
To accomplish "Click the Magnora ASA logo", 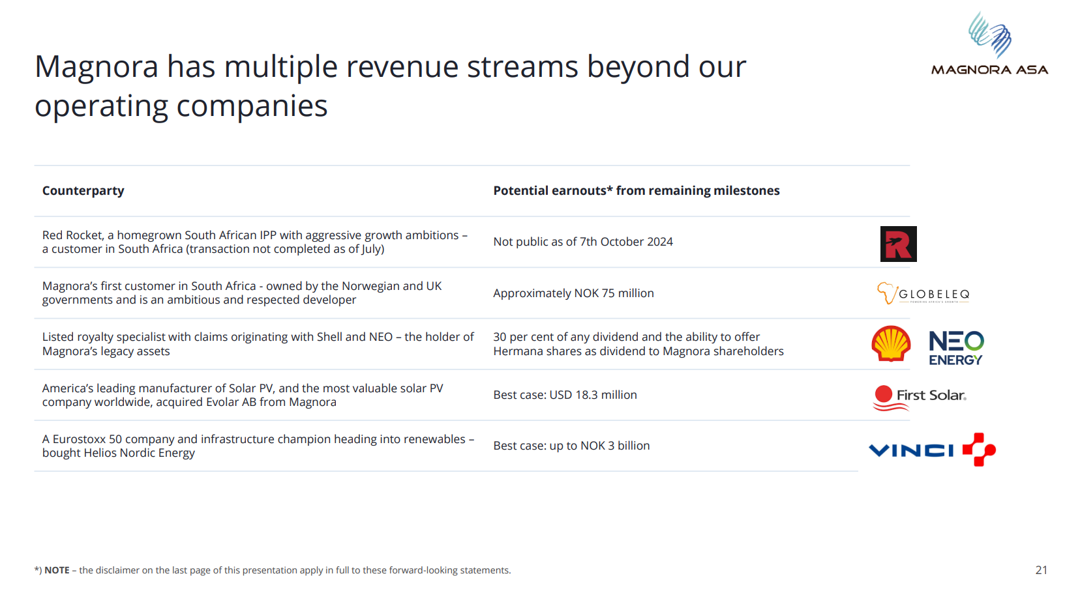I will point(989,44).
